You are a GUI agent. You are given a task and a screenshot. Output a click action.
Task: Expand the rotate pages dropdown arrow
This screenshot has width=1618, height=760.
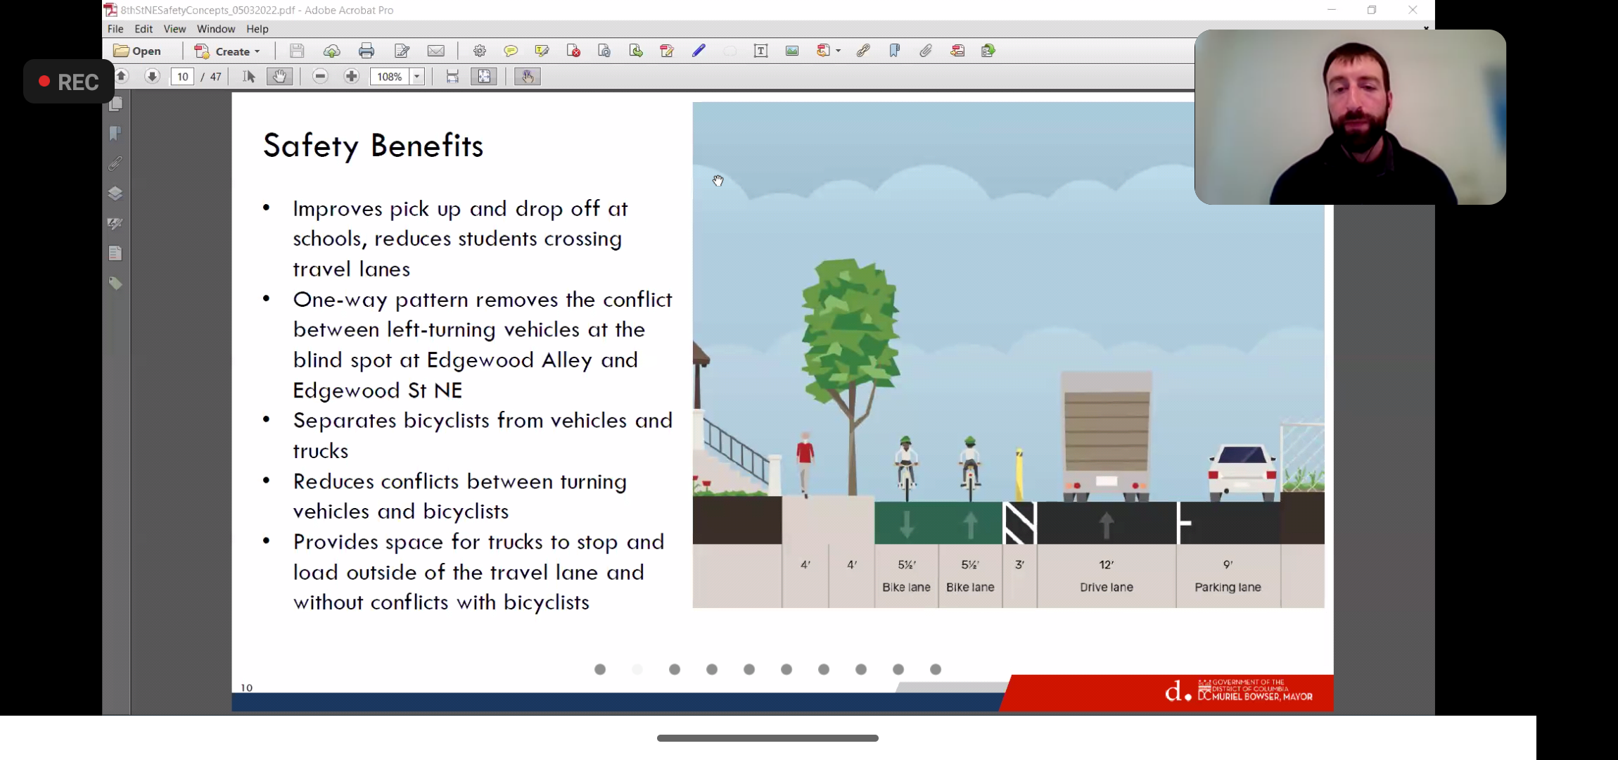[838, 51]
